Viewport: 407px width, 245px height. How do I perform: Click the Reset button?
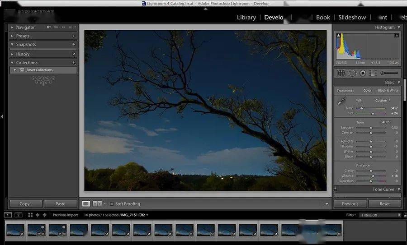pyautogui.click(x=385, y=204)
